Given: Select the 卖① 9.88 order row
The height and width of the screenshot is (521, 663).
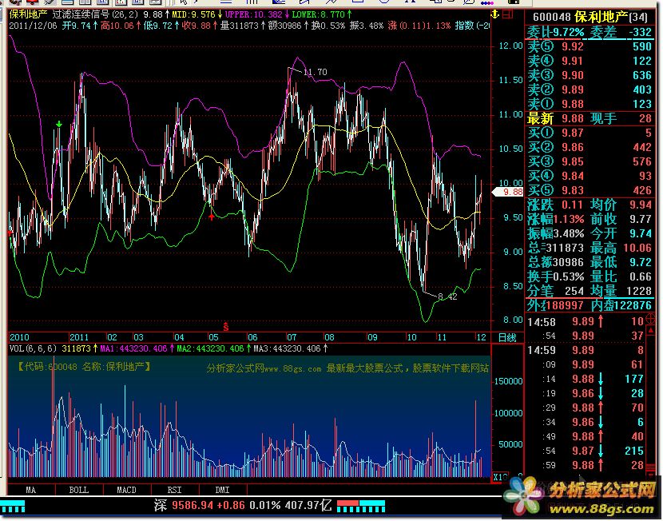Looking at the screenshot, I should (x=590, y=104).
